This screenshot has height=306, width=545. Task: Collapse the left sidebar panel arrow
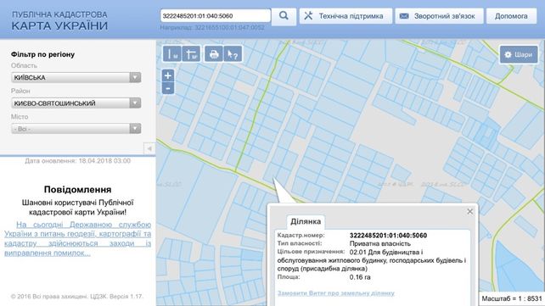tap(149, 148)
